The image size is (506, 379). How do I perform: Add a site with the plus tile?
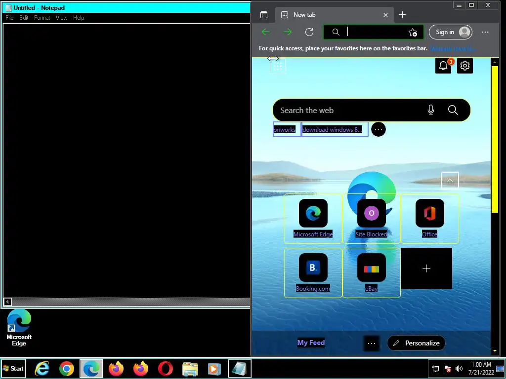coord(426,268)
